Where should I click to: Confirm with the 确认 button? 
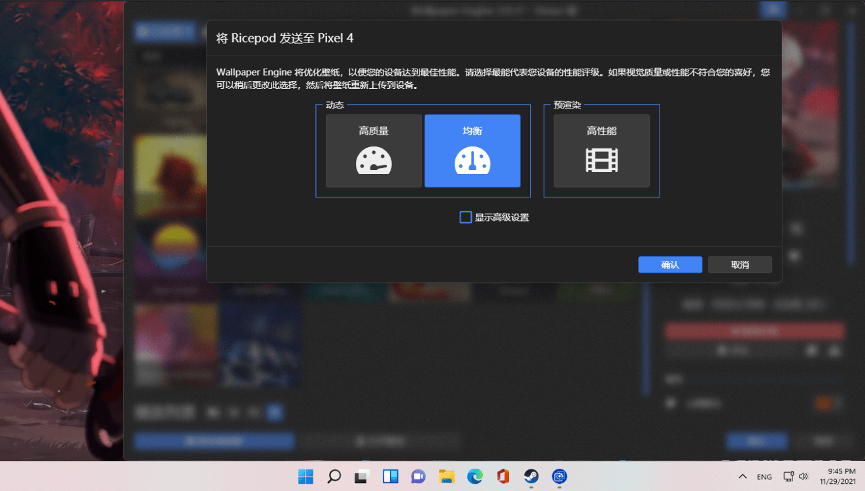pyautogui.click(x=670, y=265)
